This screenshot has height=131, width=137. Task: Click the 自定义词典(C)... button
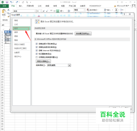tap(43, 61)
